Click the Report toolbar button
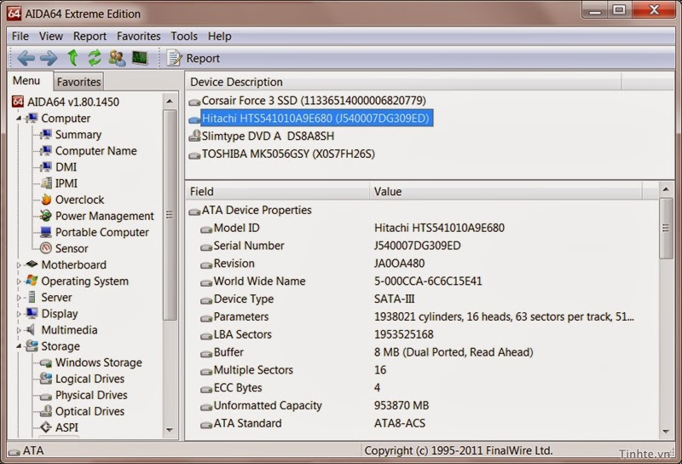Image resolution: width=682 pixels, height=464 pixels. click(194, 58)
